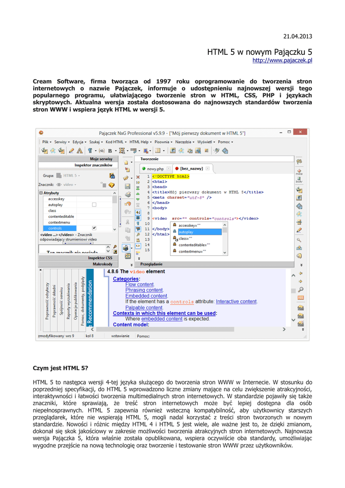The image size is (345, 488).
Task: Open the http://www.pajaczek.pl link
Action: coord(282,61)
